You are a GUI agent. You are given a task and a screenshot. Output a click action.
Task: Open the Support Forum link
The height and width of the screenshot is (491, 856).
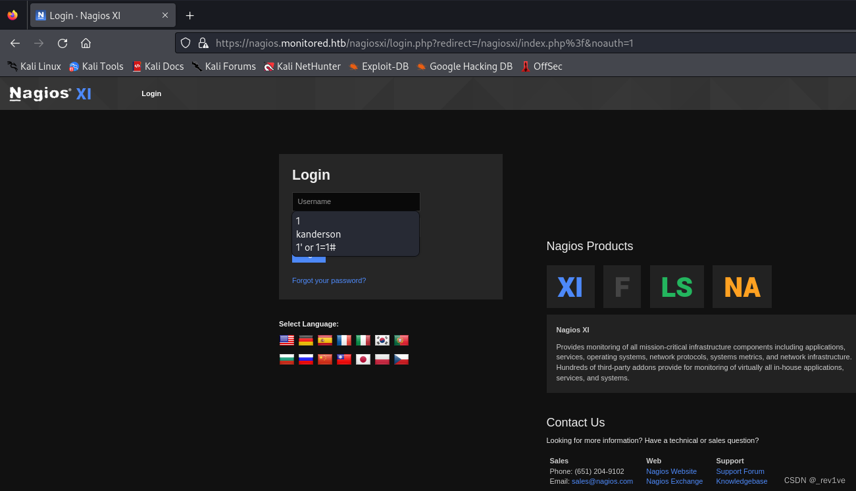[x=740, y=471]
